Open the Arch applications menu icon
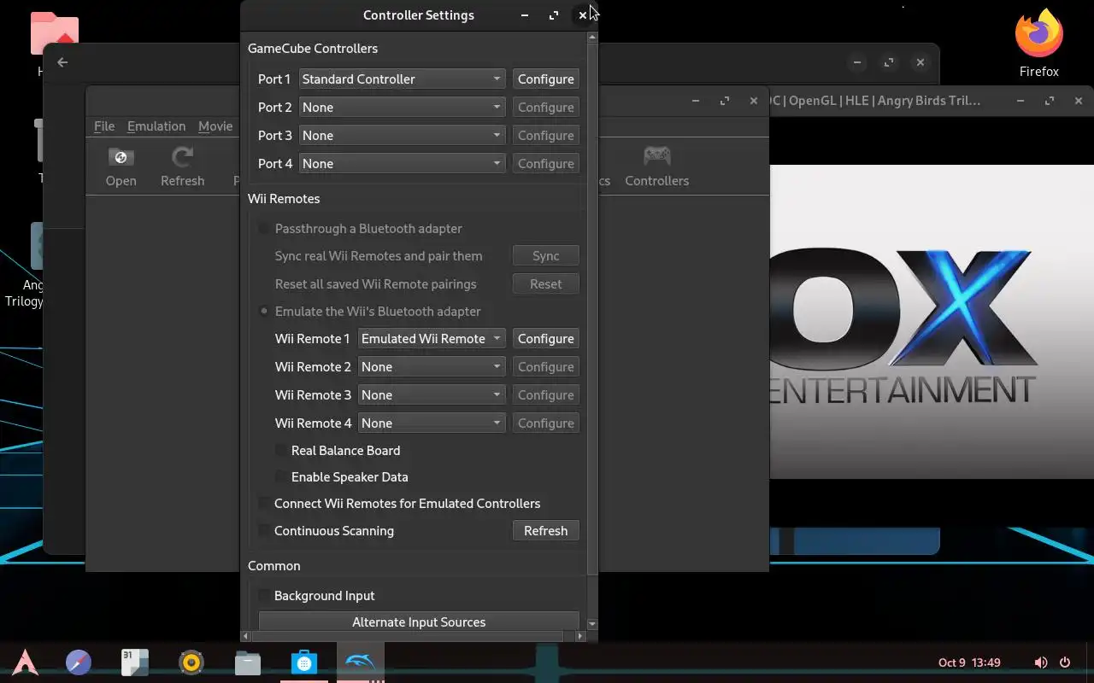 [25, 663]
